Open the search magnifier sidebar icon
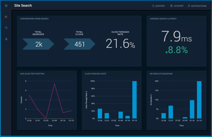This screenshot has height=137, width=212. (x=6, y=28)
